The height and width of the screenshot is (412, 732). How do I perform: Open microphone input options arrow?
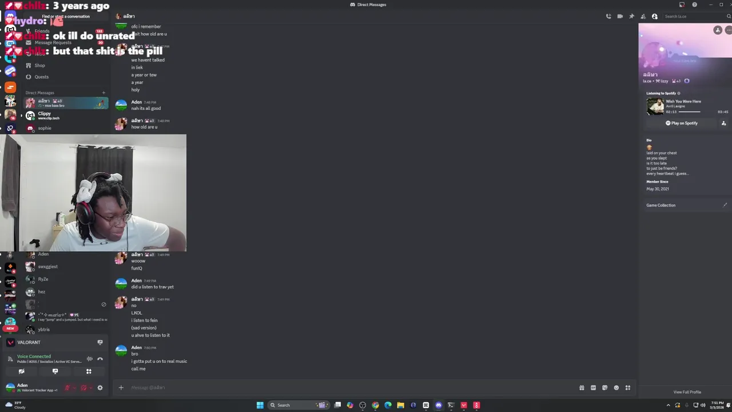[x=75, y=387]
